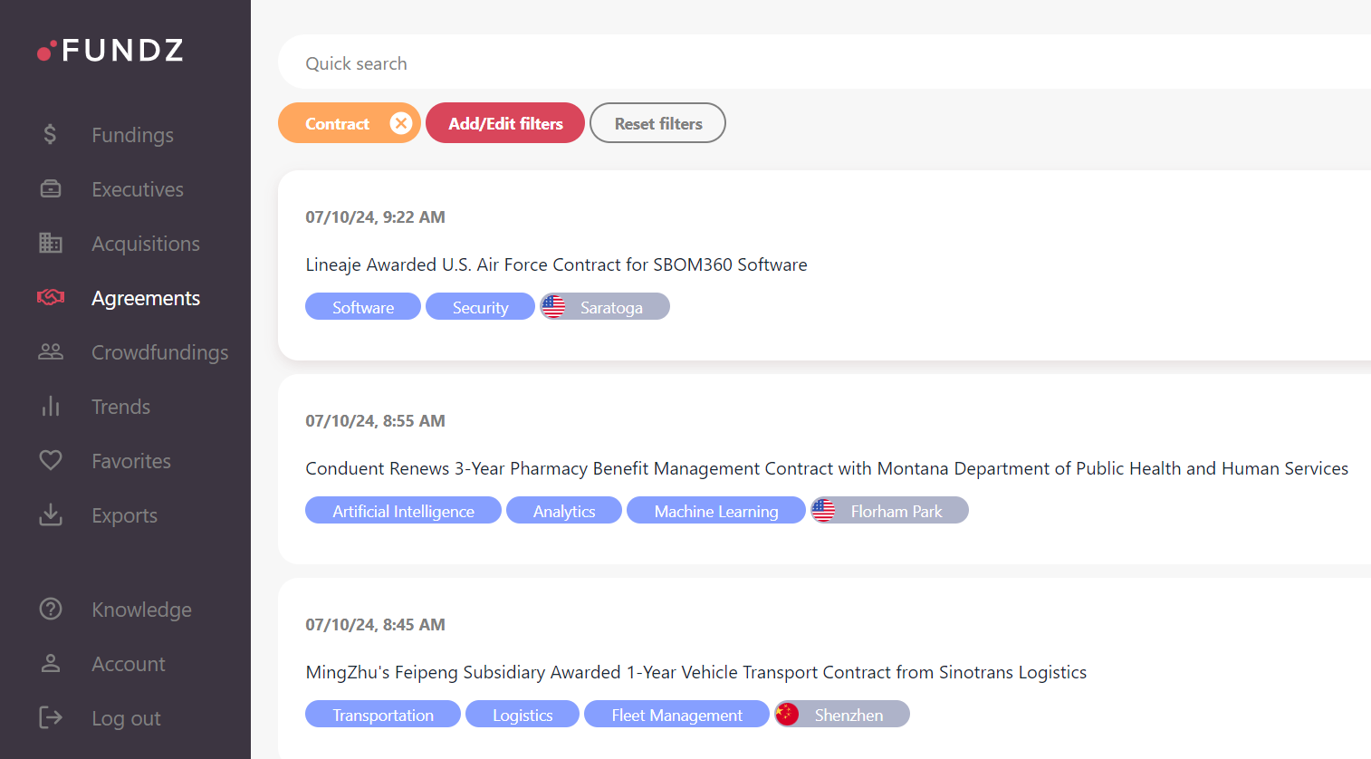Go to the Account page
The image size is (1371, 759).
coord(128,664)
